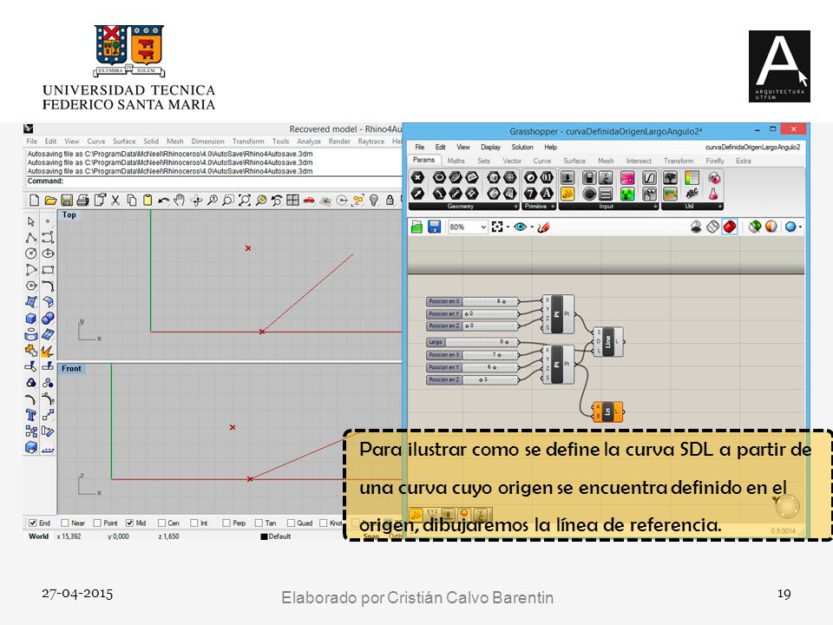Viewport: 833px width, 625px height.
Task: Click the Grasshopper Open file green folder icon
Action: point(417,227)
